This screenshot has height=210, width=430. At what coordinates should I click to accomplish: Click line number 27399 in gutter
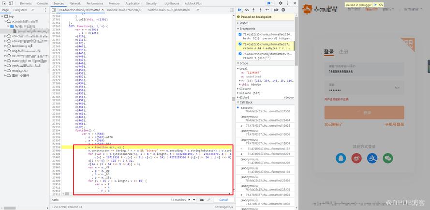[x=56, y=147]
